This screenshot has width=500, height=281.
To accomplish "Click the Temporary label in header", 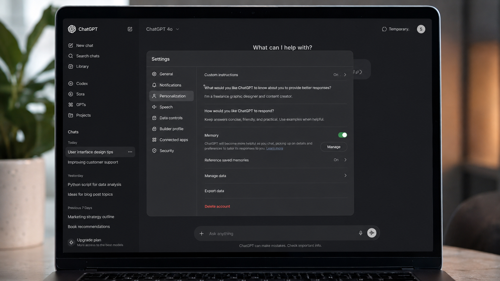I will point(399,29).
